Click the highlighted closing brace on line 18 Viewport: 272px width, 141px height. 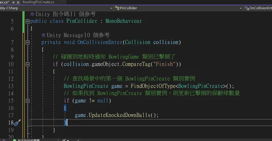(65, 123)
